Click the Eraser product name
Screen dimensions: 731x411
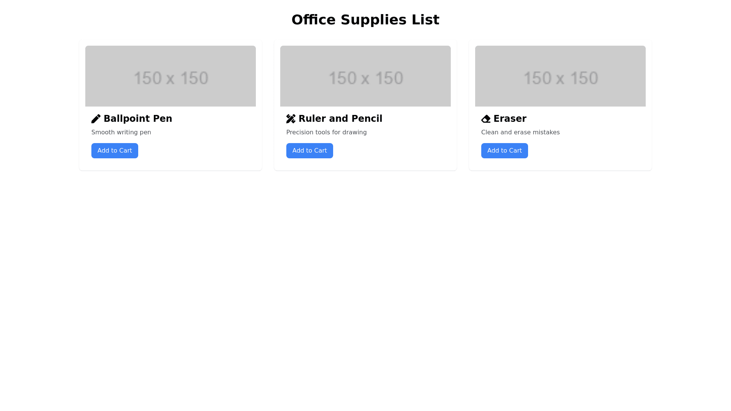pyautogui.click(x=510, y=119)
